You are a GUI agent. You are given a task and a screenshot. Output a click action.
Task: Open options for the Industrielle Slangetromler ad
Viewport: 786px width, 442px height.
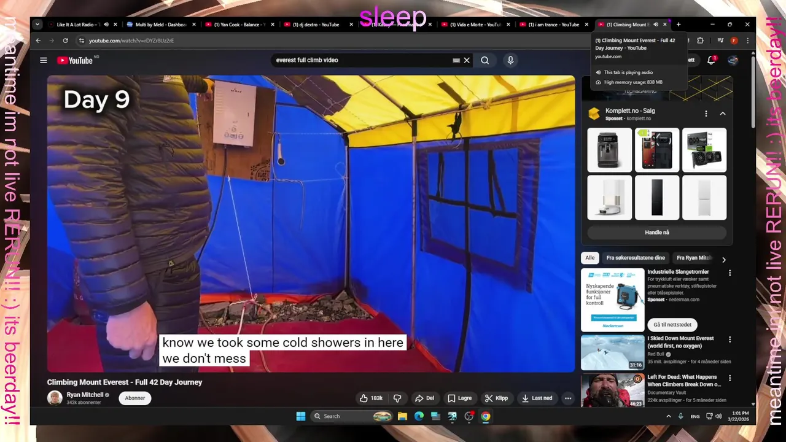point(730,273)
